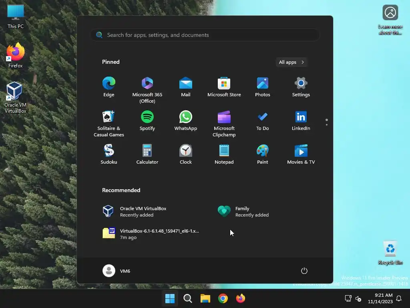Open Movies & TV
410x308 pixels.
point(301,154)
